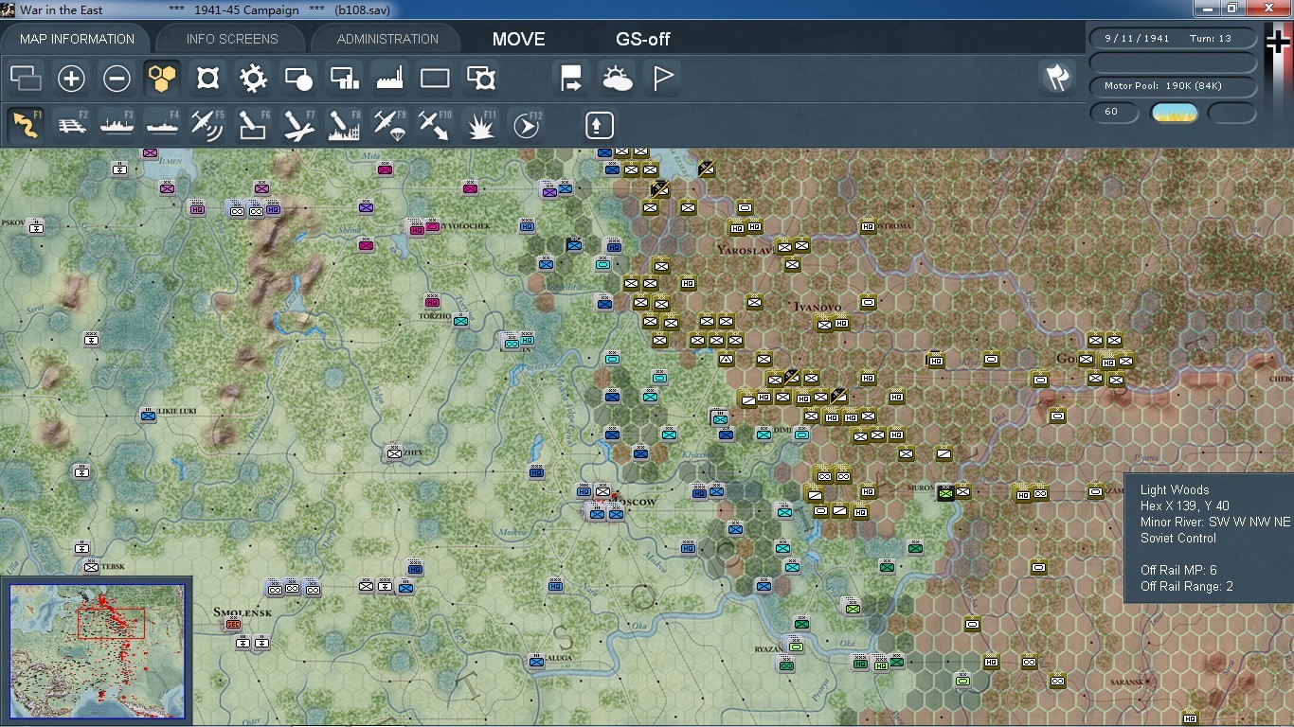Zoom in with the plus icon
1294x727 pixels.
pyautogui.click(x=71, y=78)
